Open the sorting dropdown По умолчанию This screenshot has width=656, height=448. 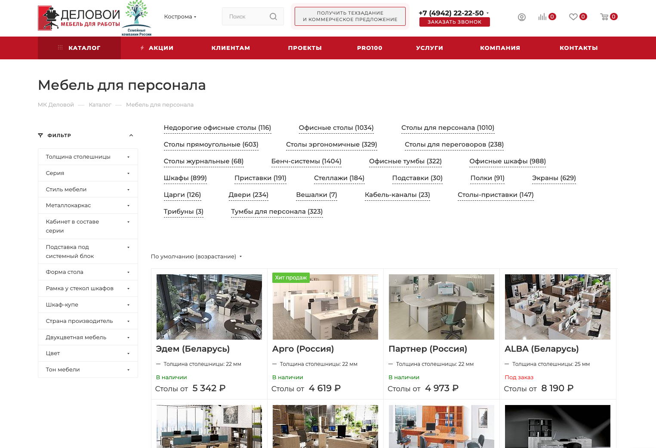[196, 257]
